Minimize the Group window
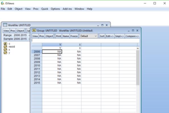The image size is (169, 113). [129, 31]
